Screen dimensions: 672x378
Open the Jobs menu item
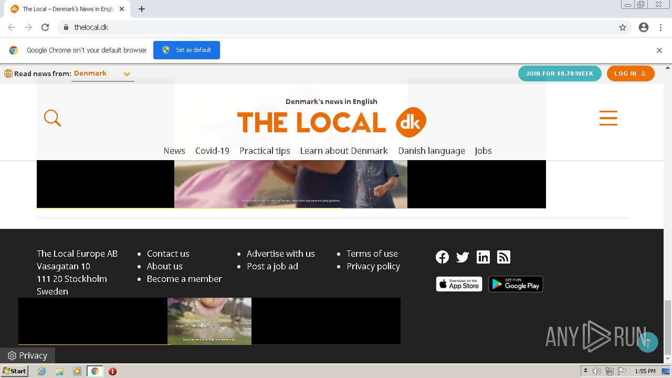tap(483, 151)
